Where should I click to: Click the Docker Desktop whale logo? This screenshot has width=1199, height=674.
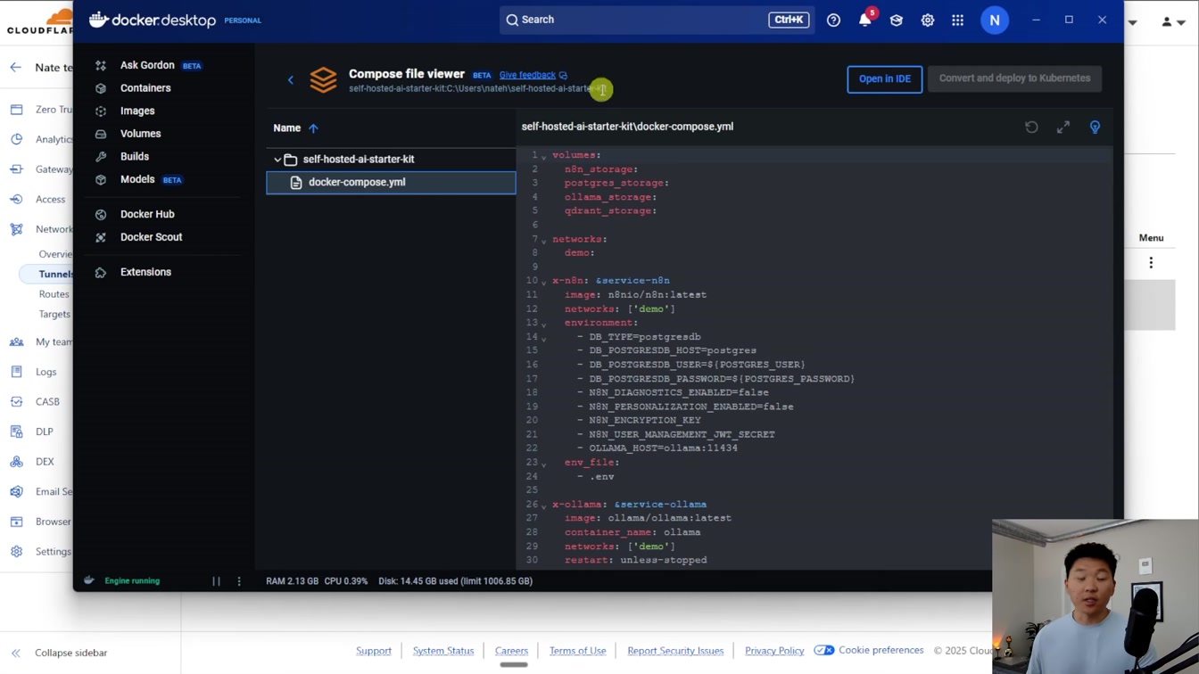point(99,20)
